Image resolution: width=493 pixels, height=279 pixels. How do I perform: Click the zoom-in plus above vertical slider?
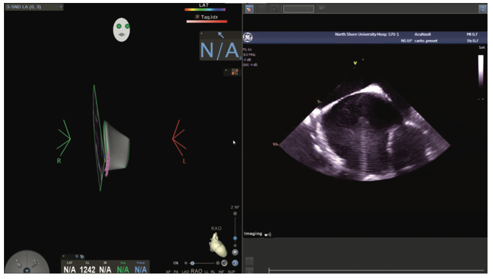point(235,213)
